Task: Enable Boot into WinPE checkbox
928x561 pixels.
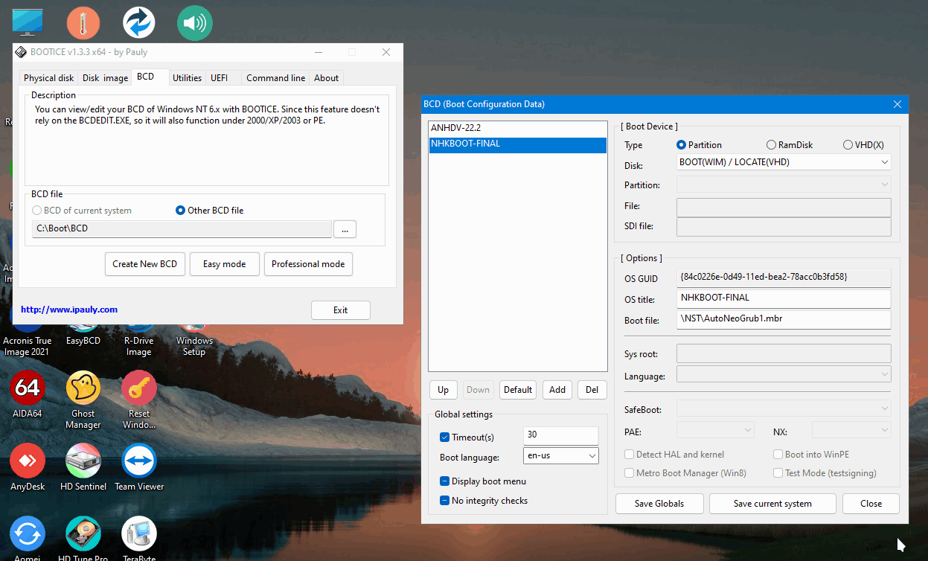Action: (778, 455)
